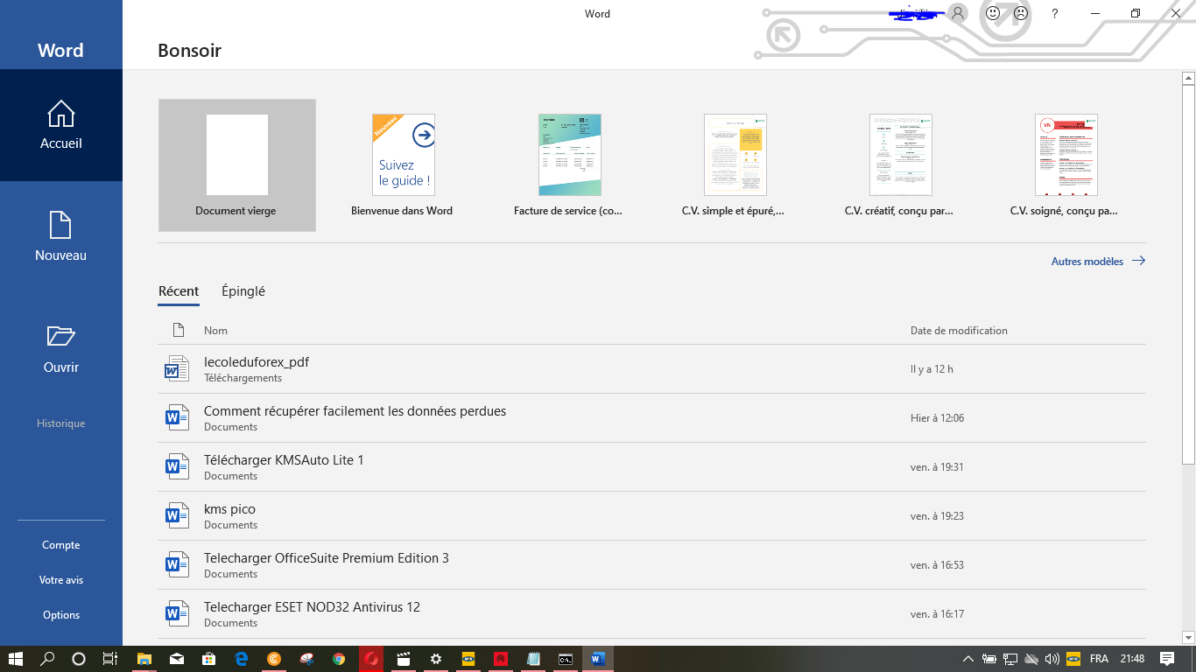Open Help with the question mark icon
The width and height of the screenshot is (1196, 672).
tap(1054, 13)
